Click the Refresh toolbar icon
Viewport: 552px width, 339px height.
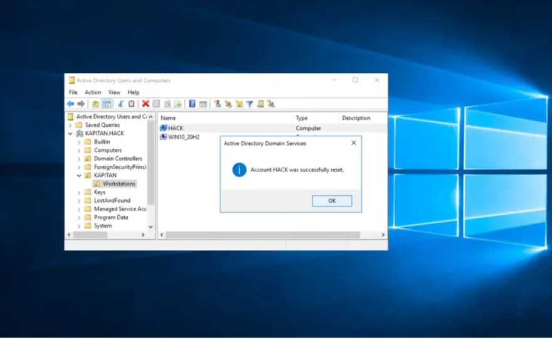(167, 104)
